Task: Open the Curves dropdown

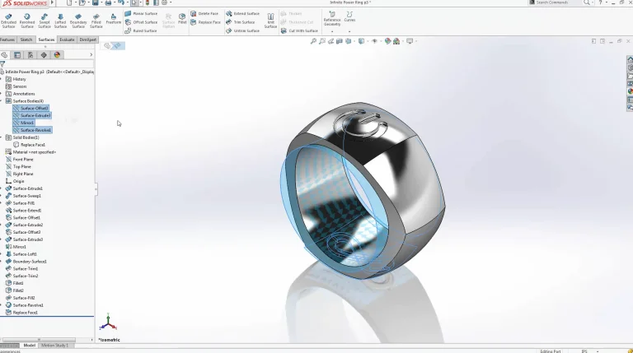Action: tap(349, 21)
